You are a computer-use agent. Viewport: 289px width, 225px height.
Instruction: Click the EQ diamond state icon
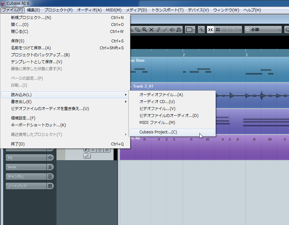(50, 158)
